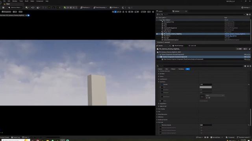Click the camera speed icon in viewport
Image resolution: width=252 pixels, height=141 pixels.
point(149,12)
